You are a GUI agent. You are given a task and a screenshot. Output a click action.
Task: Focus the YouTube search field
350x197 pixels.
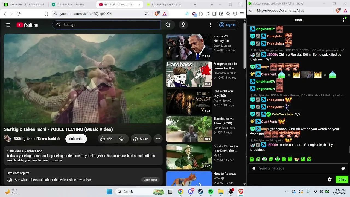click(x=107, y=25)
